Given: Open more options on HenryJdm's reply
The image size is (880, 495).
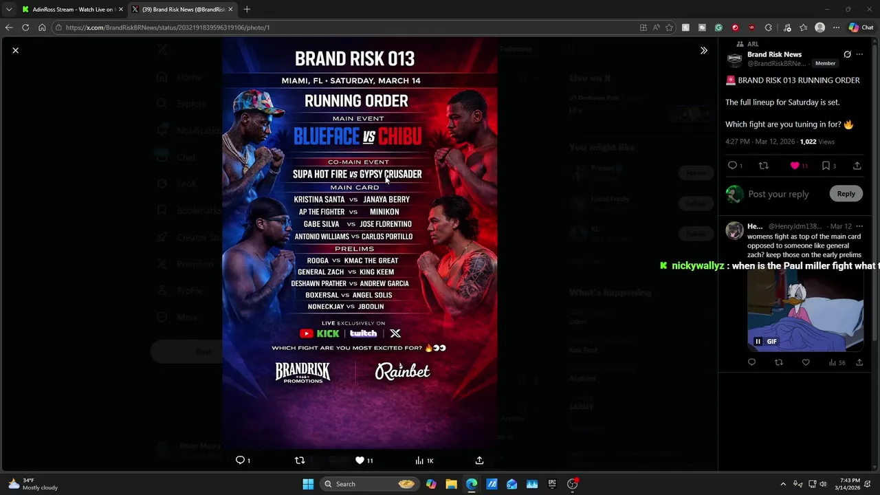Looking at the screenshot, I should click(859, 226).
